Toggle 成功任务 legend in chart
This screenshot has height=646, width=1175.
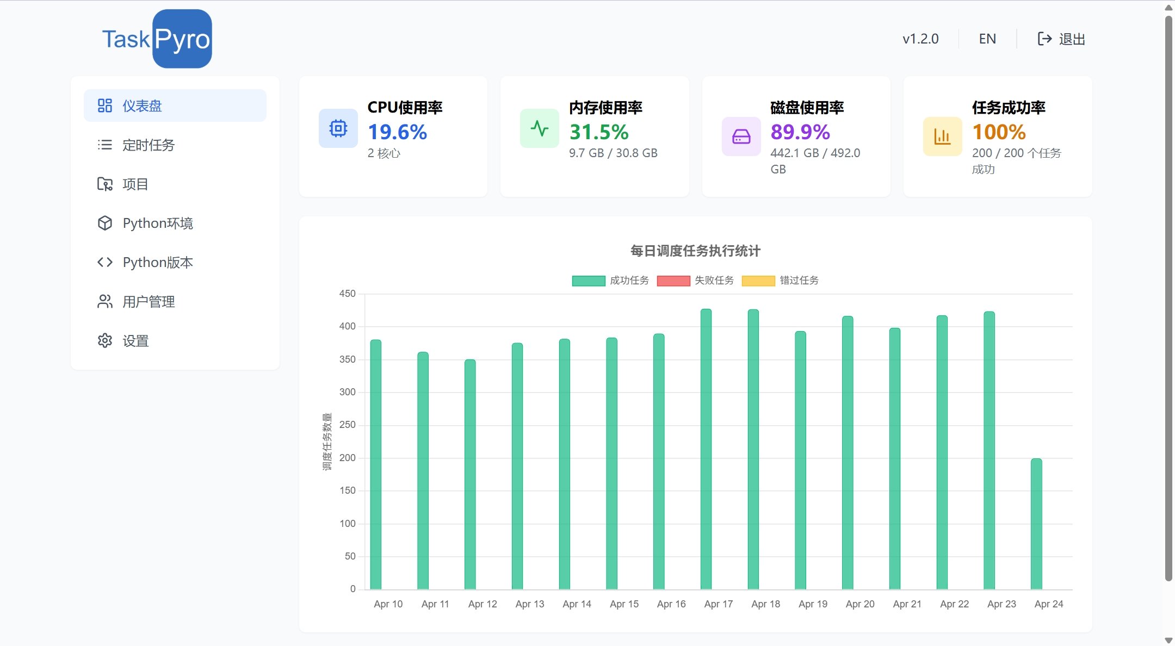610,281
